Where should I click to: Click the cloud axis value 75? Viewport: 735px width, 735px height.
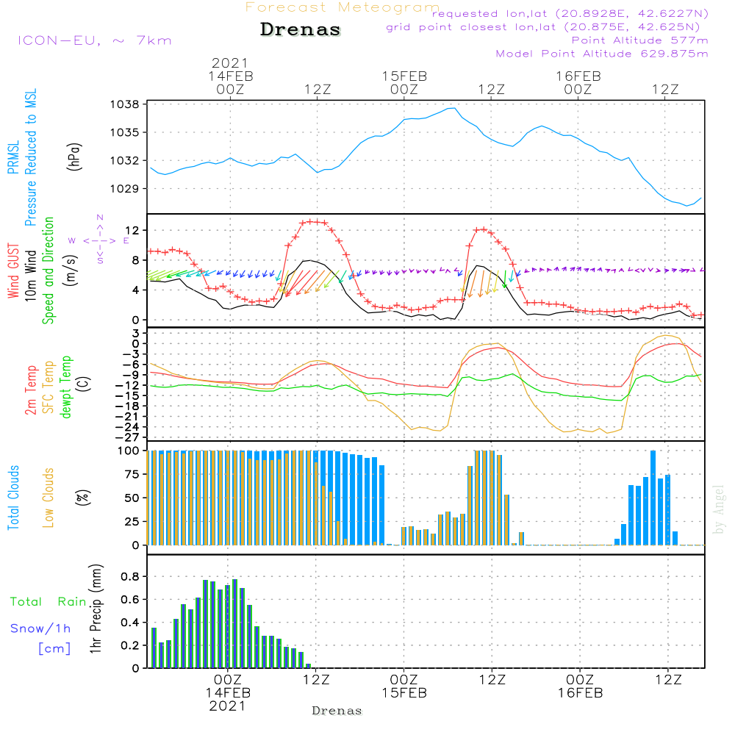[x=132, y=474]
